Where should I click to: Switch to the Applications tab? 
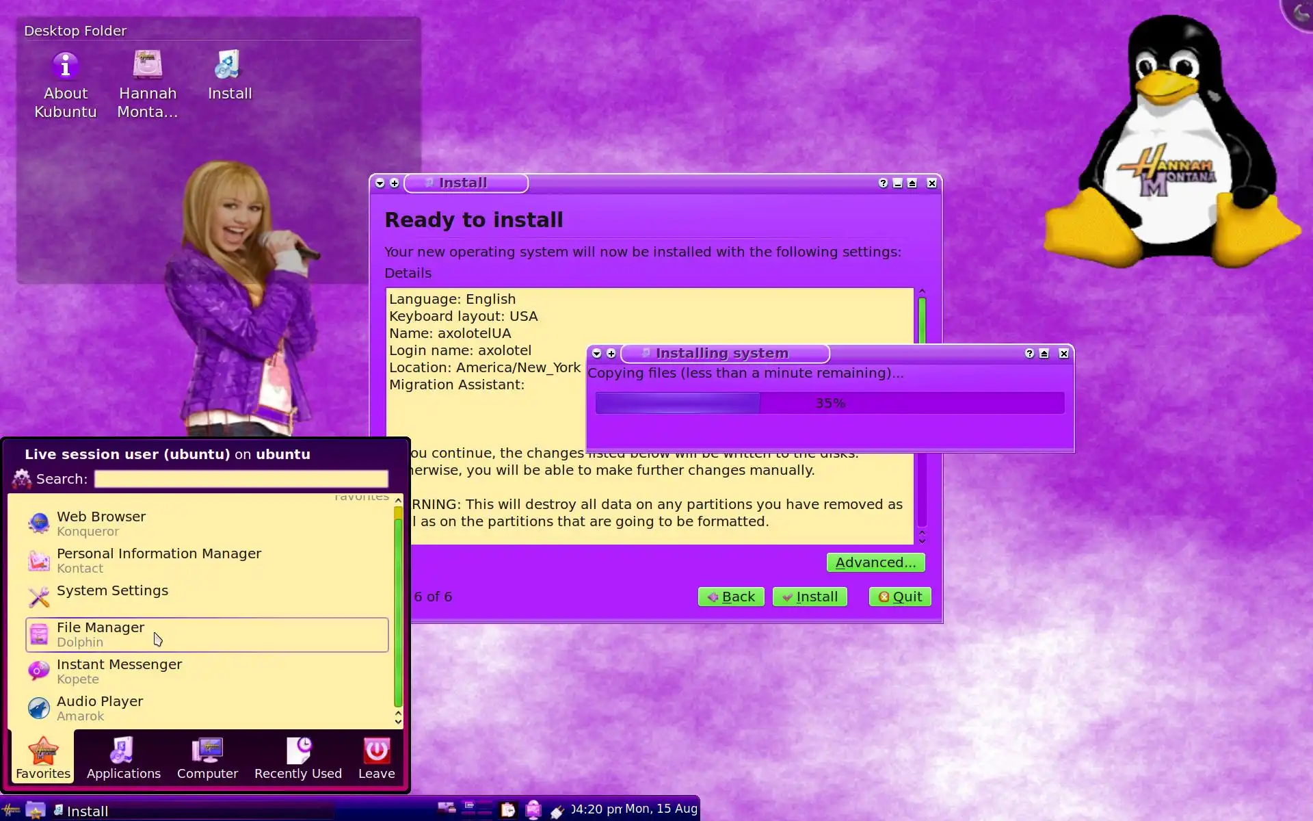pyautogui.click(x=123, y=758)
